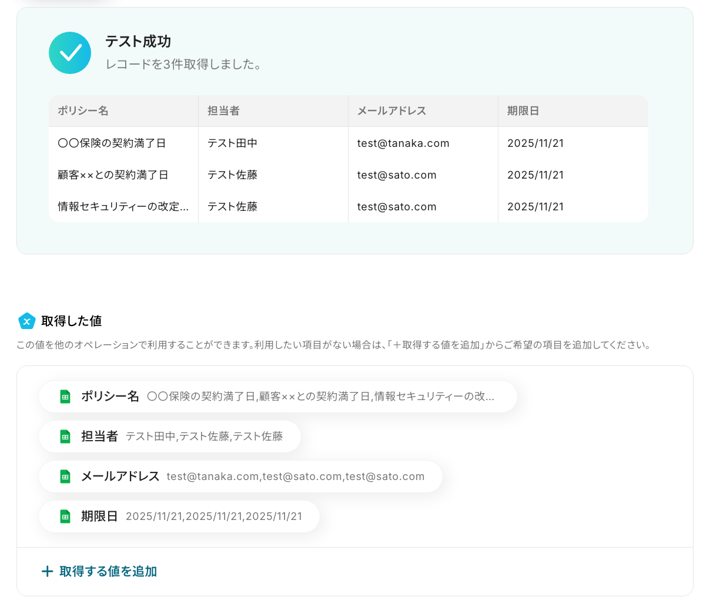Click the Sheets icon on ポリシー名 chip

point(65,397)
